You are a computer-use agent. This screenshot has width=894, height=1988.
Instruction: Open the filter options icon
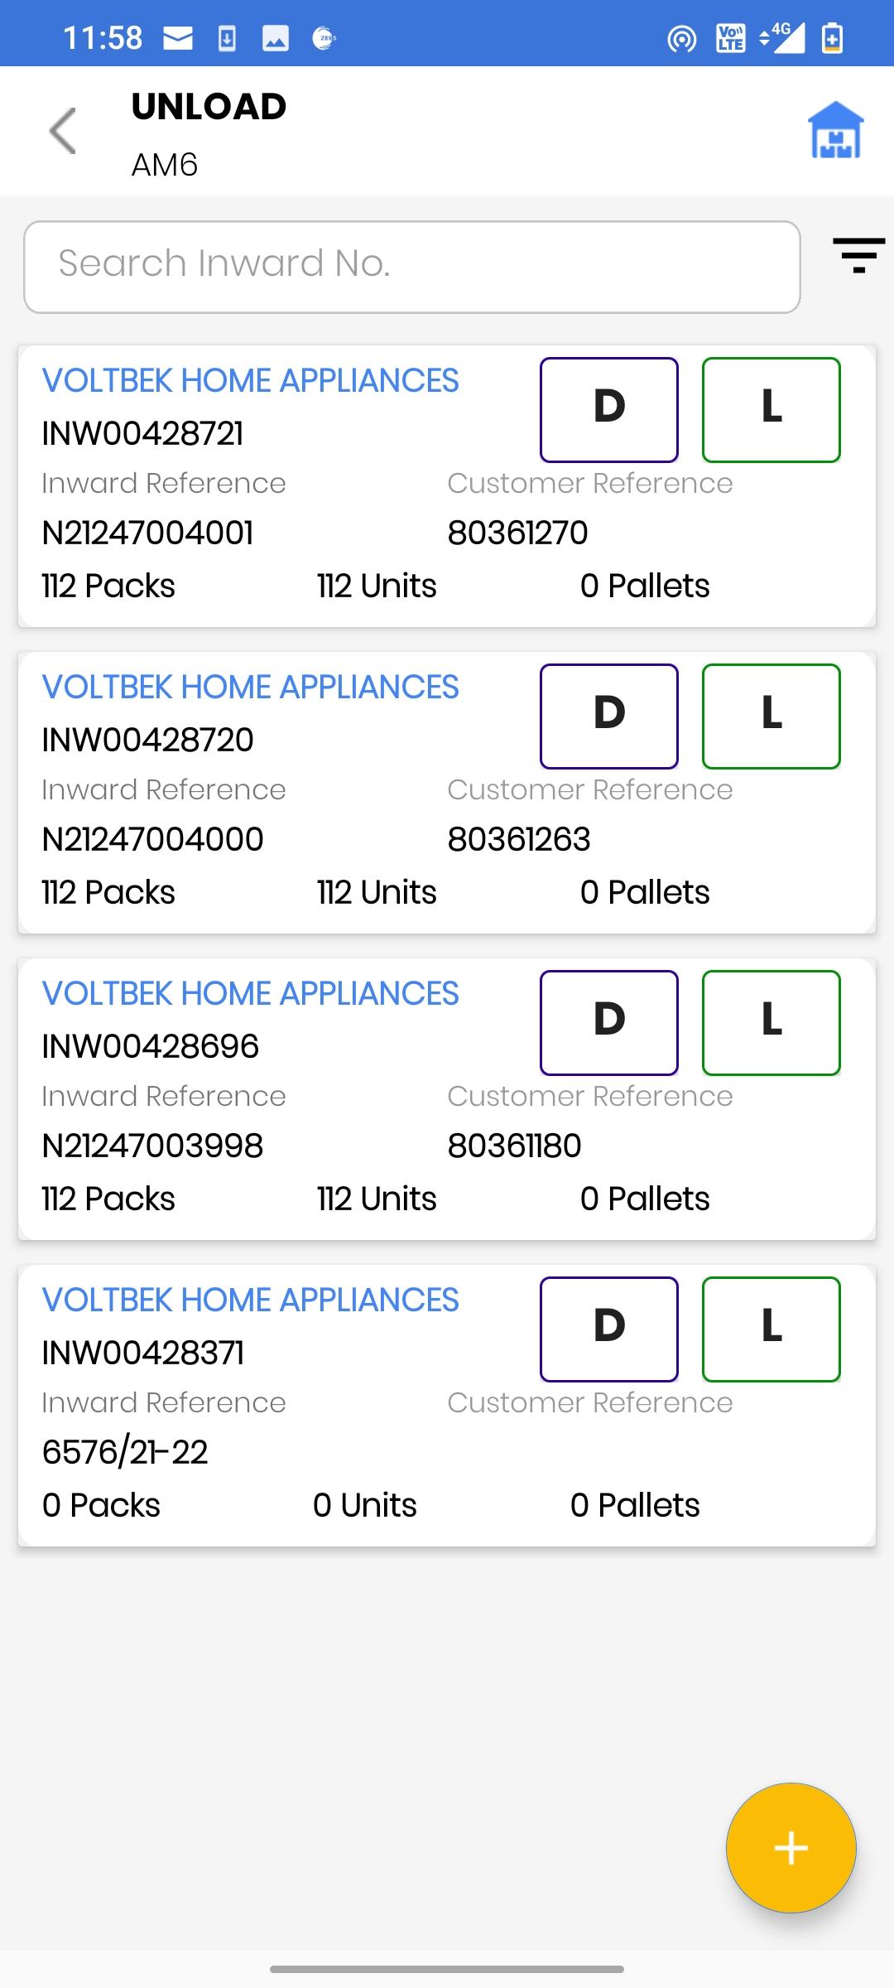coord(858,254)
